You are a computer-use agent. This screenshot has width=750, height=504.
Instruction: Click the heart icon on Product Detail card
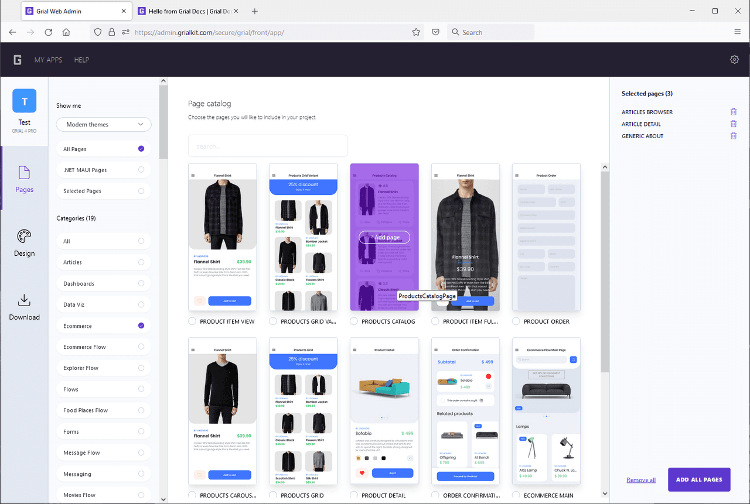pyautogui.click(x=362, y=473)
